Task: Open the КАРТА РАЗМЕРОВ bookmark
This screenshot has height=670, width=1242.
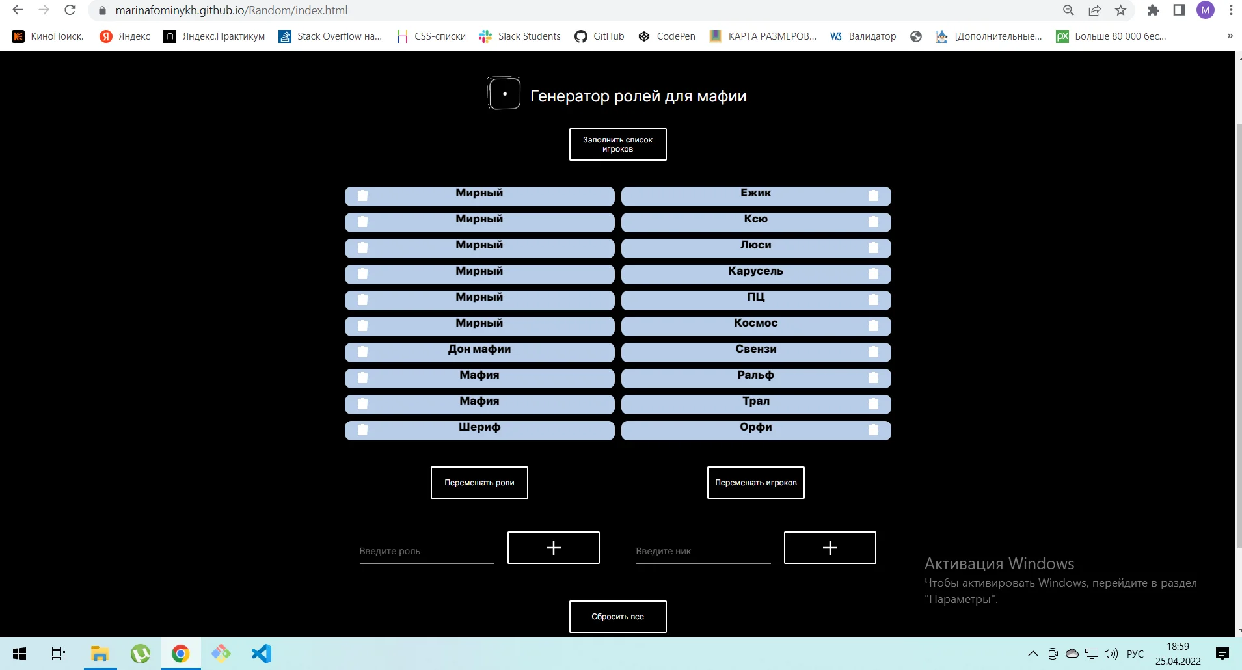Action: coord(763,36)
